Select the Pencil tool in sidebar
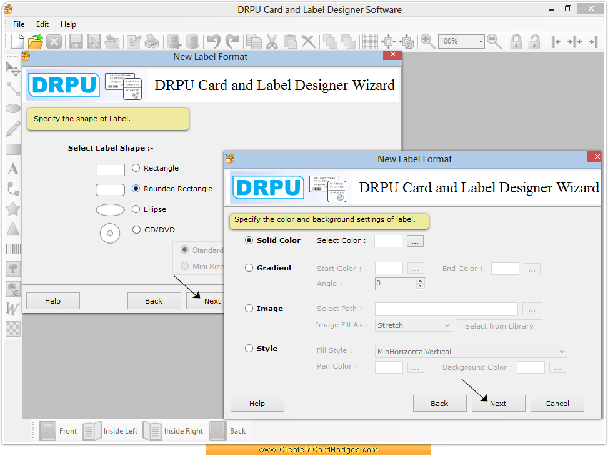Image resolution: width=608 pixels, height=456 pixels. (x=13, y=129)
